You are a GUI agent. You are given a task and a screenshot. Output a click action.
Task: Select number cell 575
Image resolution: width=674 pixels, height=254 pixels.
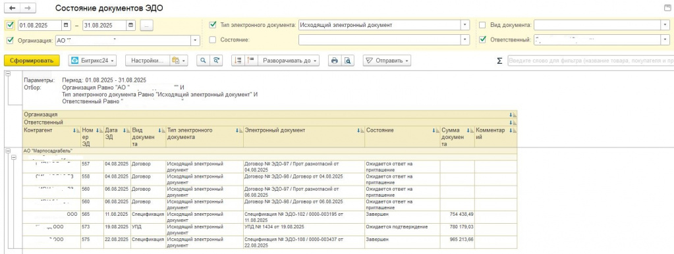click(92, 242)
